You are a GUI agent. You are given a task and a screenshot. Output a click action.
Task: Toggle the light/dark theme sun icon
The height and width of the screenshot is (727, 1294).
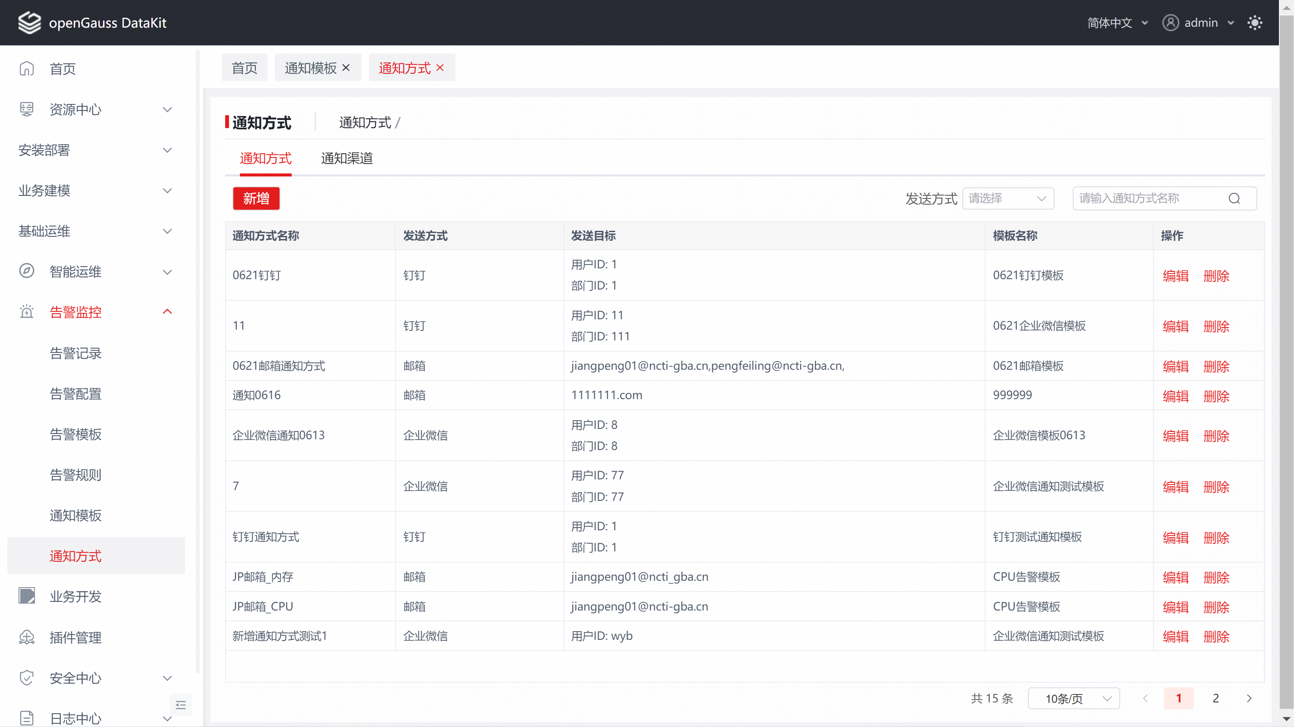tap(1254, 22)
